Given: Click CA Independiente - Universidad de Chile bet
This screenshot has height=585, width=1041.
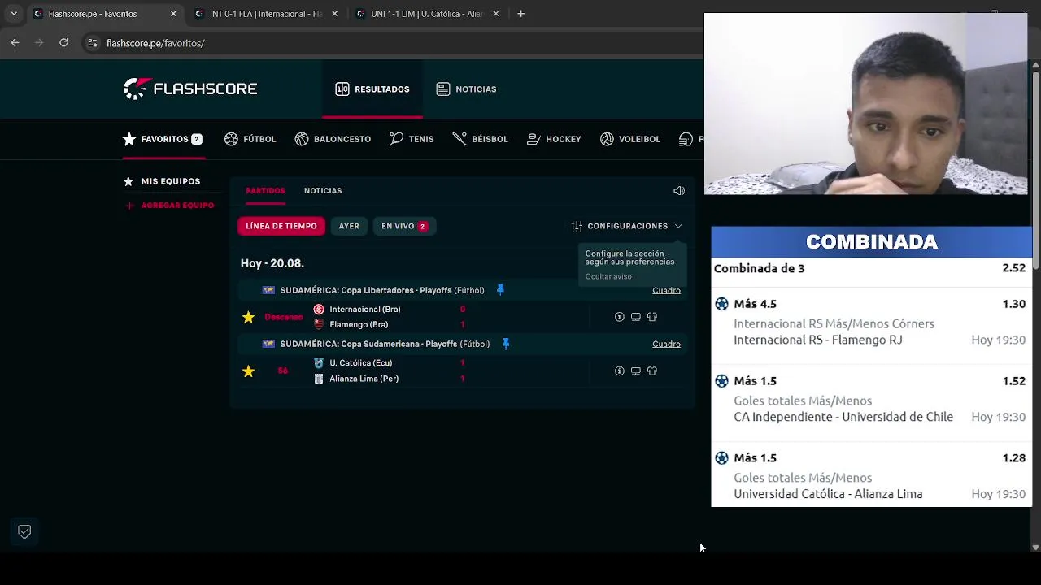Looking at the screenshot, I should [871, 400].
